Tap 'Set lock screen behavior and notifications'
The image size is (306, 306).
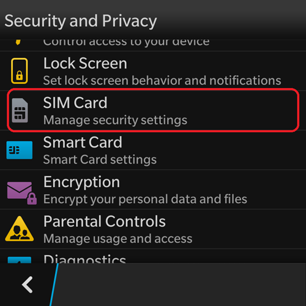click(x=162, y=80)
